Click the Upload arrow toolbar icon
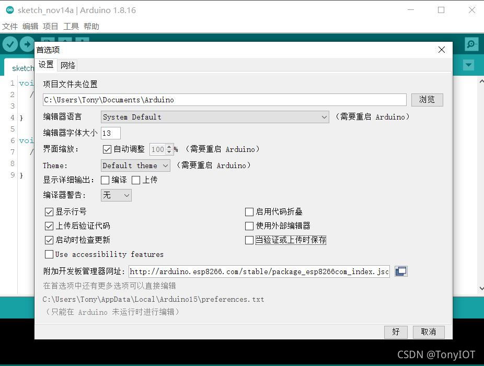 (27, 44)
